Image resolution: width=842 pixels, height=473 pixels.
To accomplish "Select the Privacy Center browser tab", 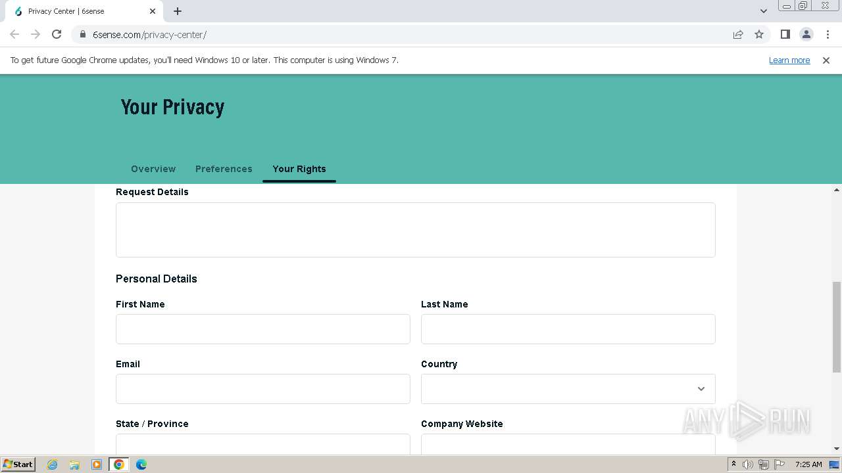I will click(x=84, y=11).
